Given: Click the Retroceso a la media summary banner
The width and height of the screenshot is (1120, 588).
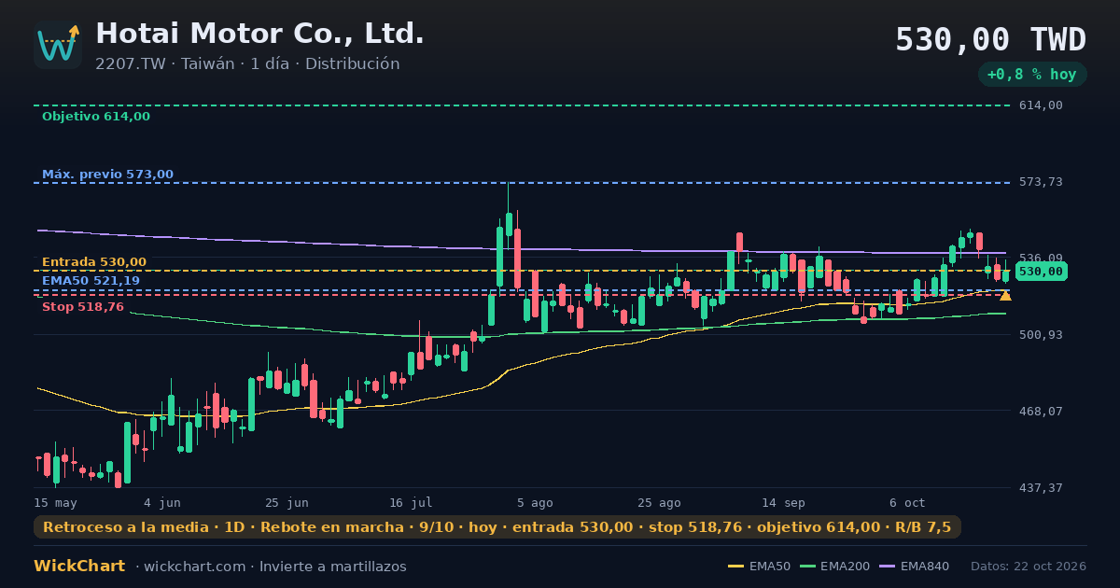Looking at the screenshot, I should click(x=497, y=527).
